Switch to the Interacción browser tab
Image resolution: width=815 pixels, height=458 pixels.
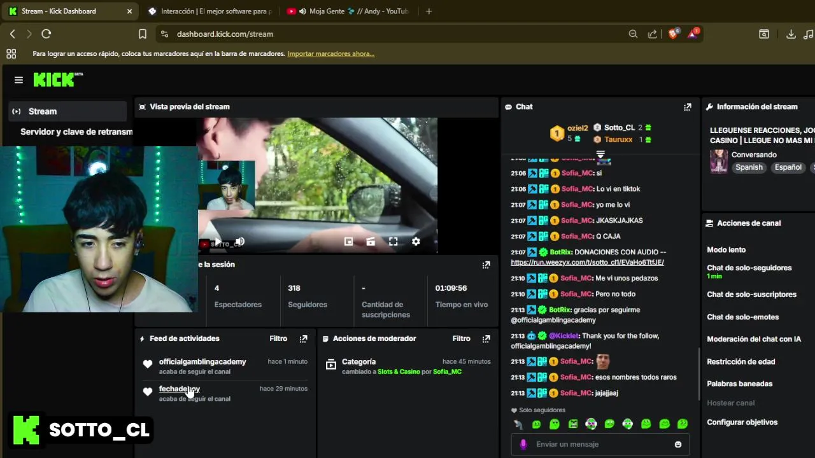(210, 11)
